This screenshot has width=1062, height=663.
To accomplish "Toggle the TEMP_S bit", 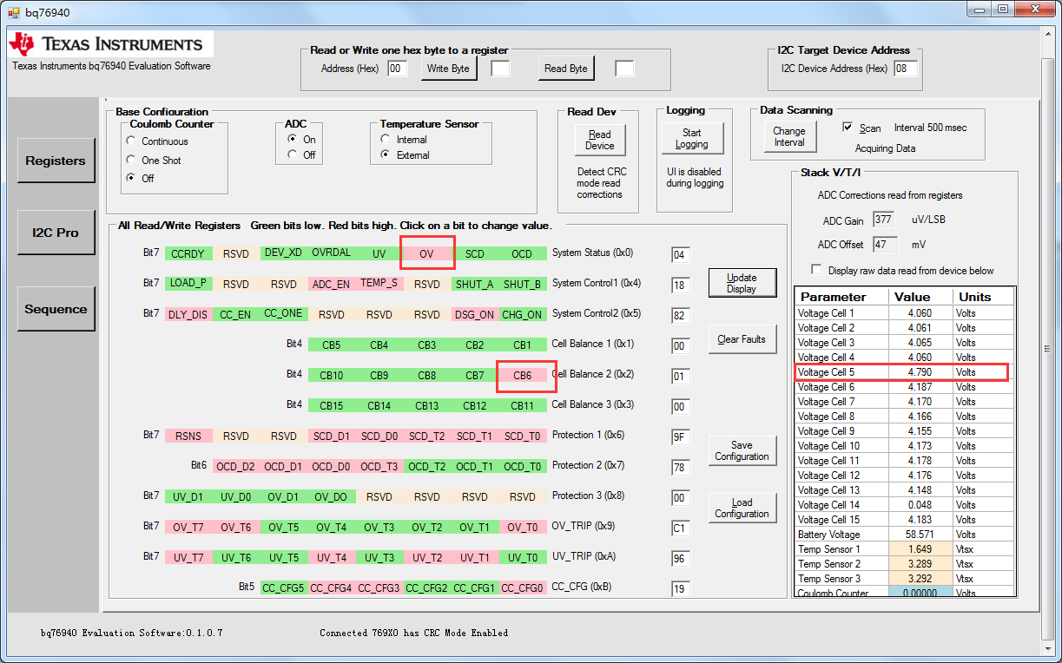I will pyautogui.click(x=379, y=283).
